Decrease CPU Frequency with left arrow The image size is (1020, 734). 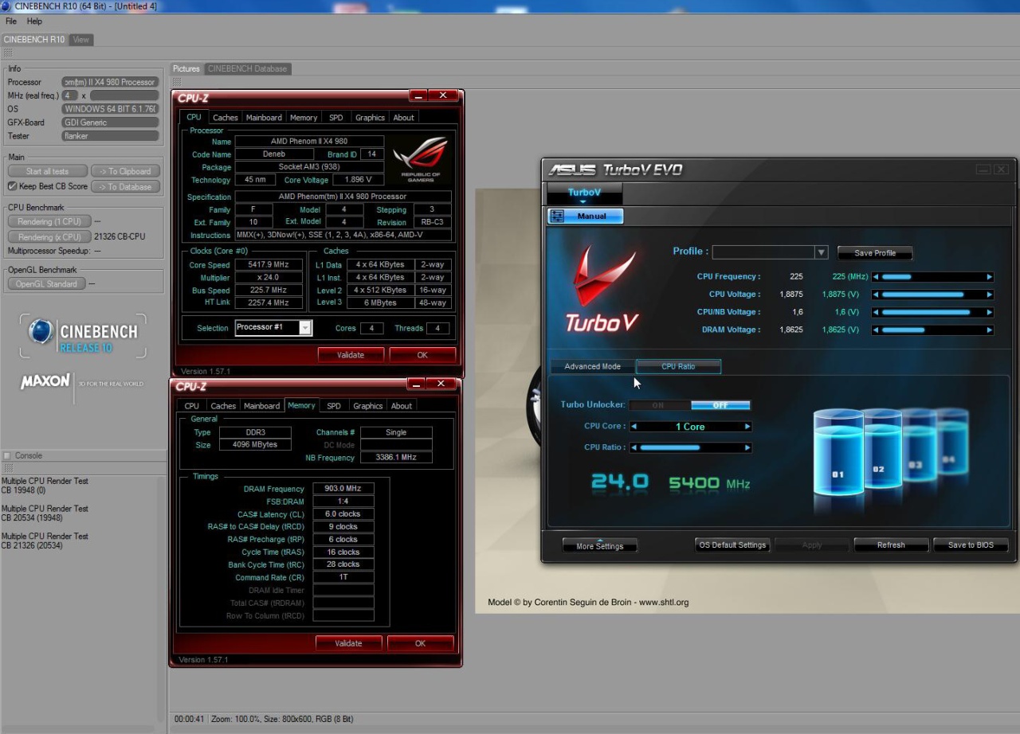876,277
